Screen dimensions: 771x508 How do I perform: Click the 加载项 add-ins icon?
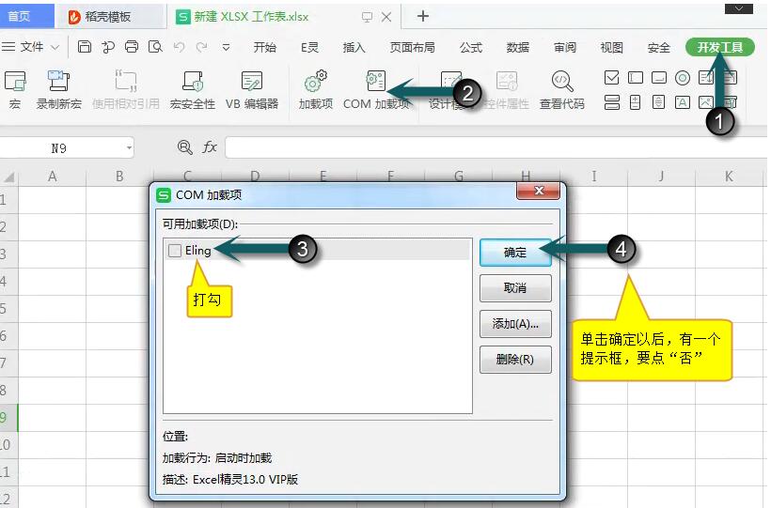[x=316, y=83]
